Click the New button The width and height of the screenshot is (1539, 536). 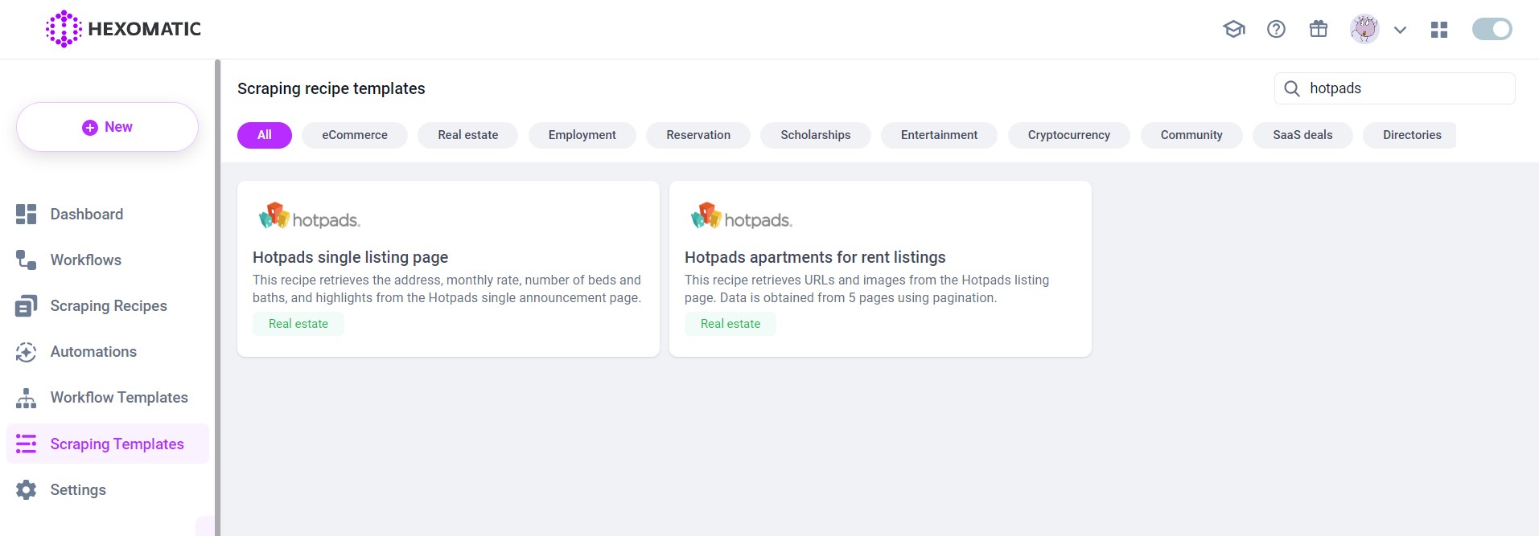pos(107,127)
